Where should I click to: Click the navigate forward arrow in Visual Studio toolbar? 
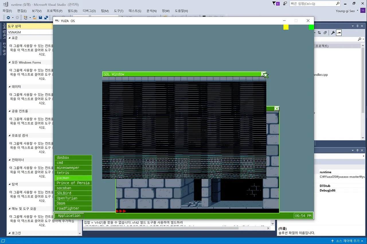17,18
